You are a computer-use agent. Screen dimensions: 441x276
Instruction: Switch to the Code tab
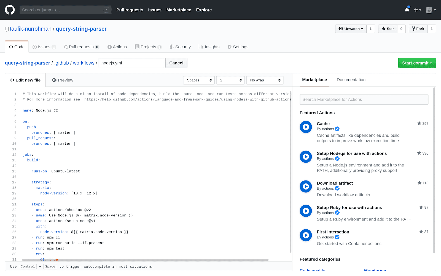tap(17, 47)
